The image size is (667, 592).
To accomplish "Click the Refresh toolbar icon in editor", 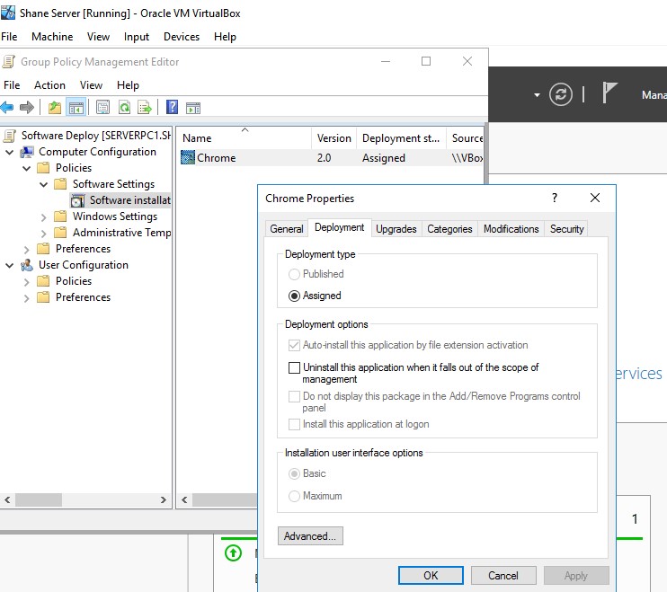I will (x=124, y=107).
